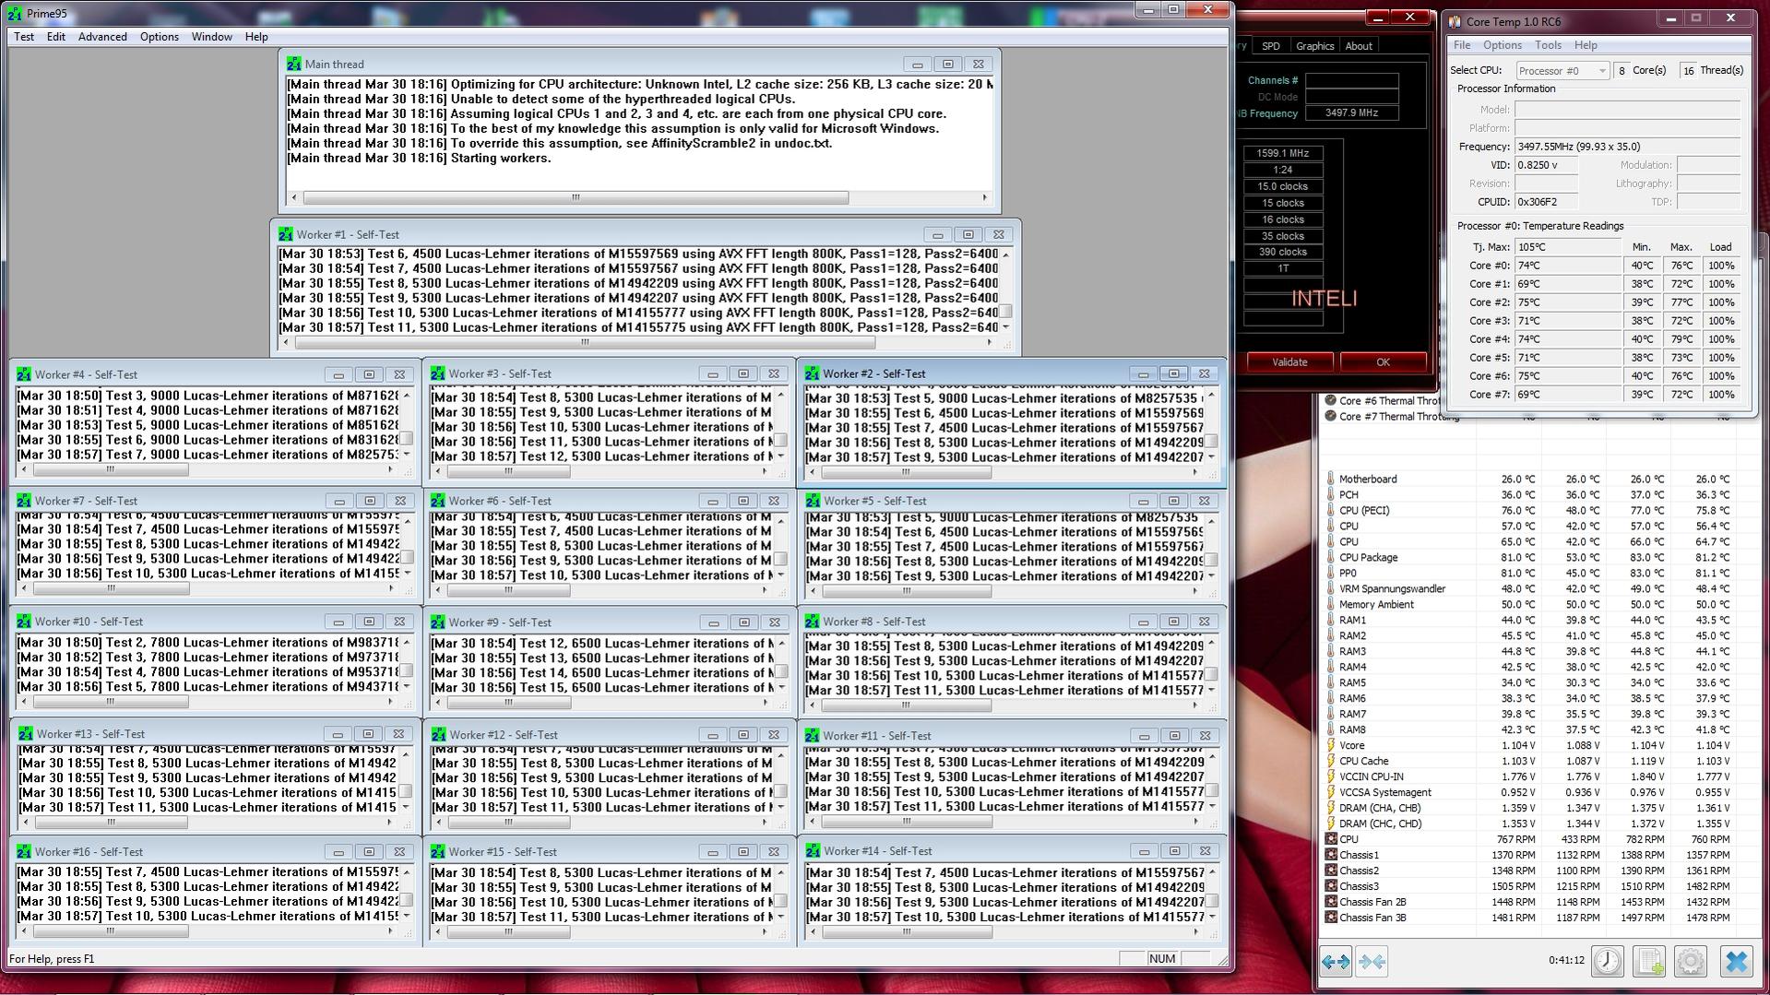
Task: Switch to the Graphics tab in CPU-Z
Action: tap(1314, 46)
